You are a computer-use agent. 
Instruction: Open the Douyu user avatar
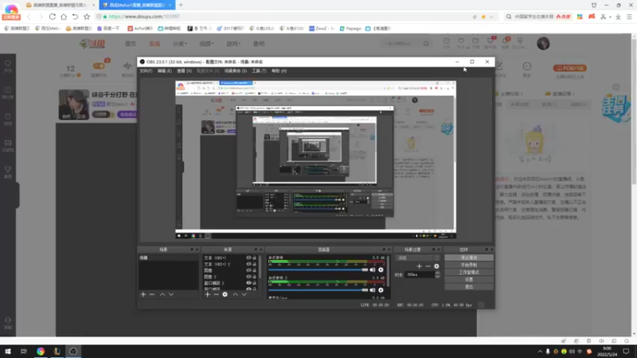coord(543,44)
